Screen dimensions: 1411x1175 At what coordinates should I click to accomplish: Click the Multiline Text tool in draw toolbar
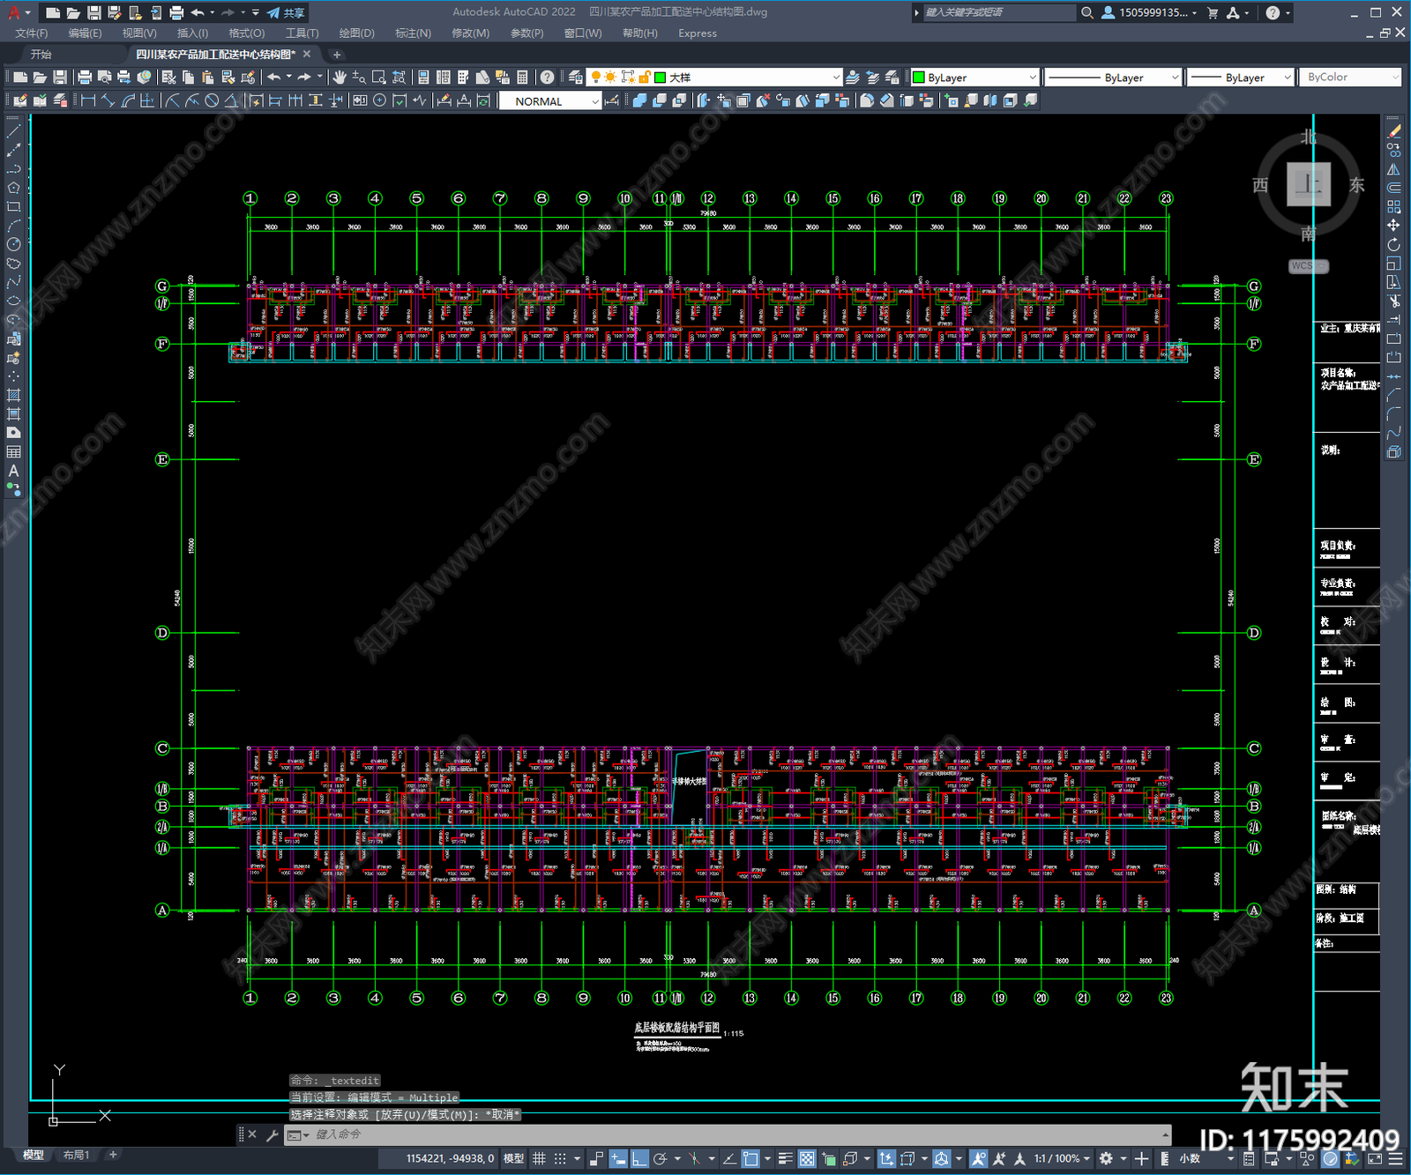(x=13, y=471)
